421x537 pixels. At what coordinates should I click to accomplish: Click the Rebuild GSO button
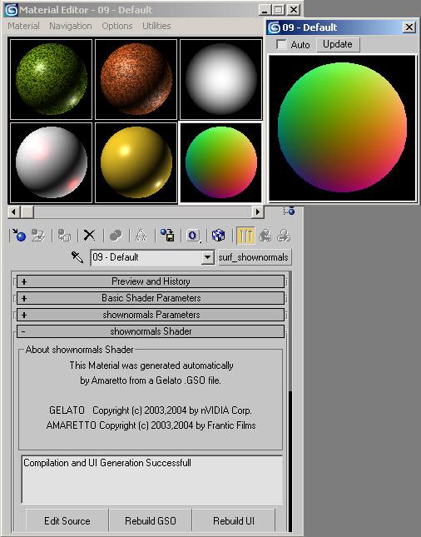tap(151, 521)
